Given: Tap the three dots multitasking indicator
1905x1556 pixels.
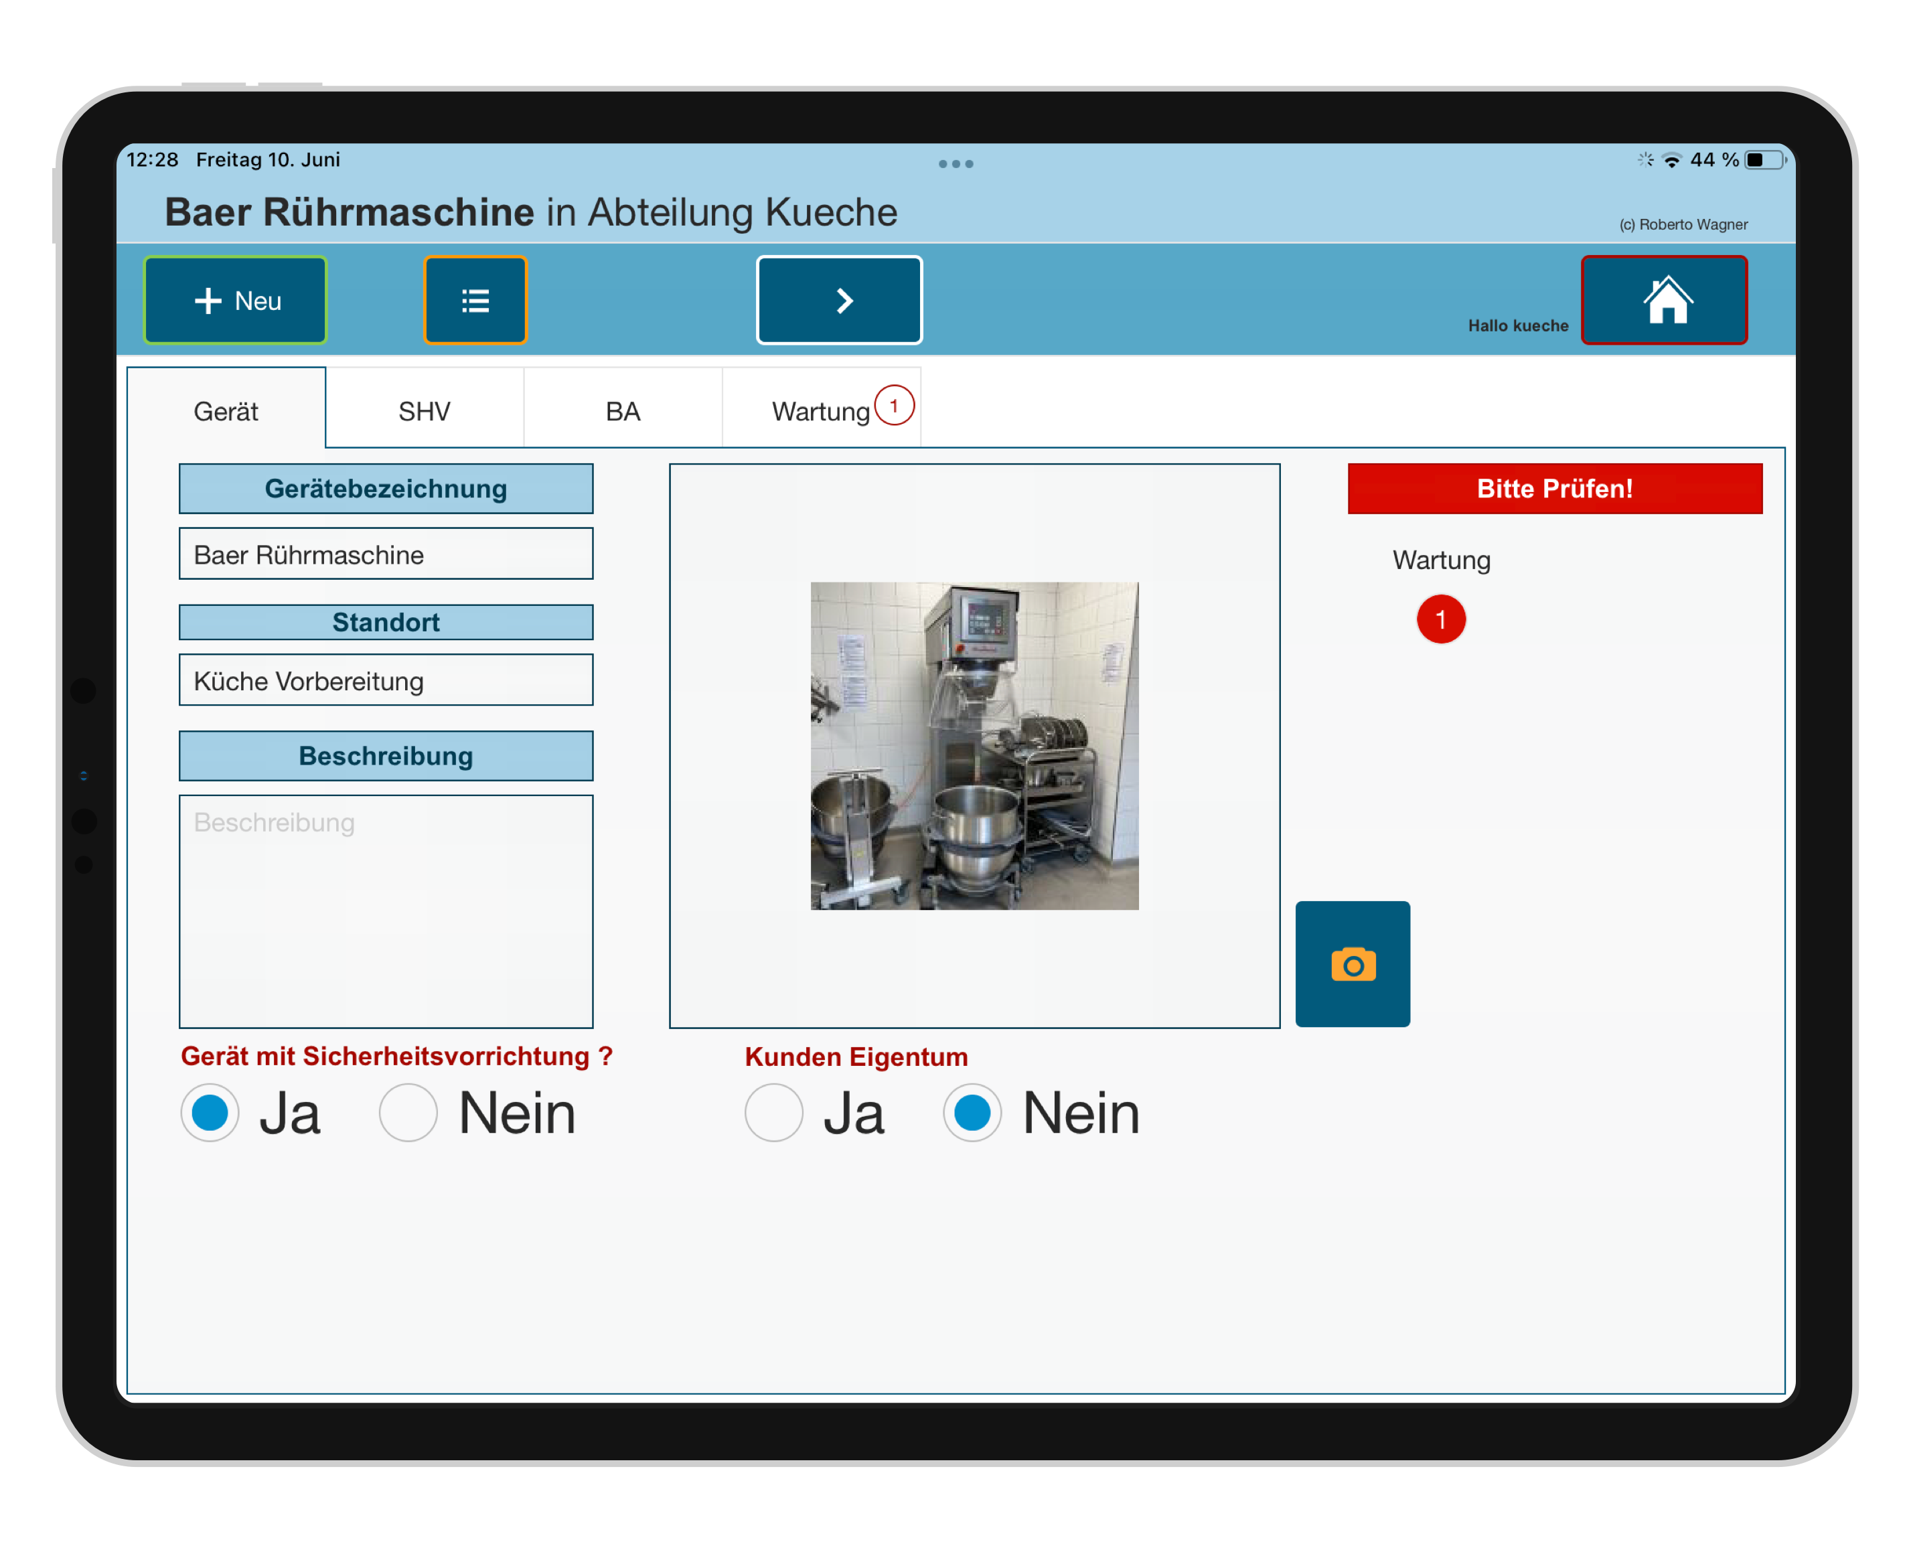Looking at the screenshot, I should [956, 164].
